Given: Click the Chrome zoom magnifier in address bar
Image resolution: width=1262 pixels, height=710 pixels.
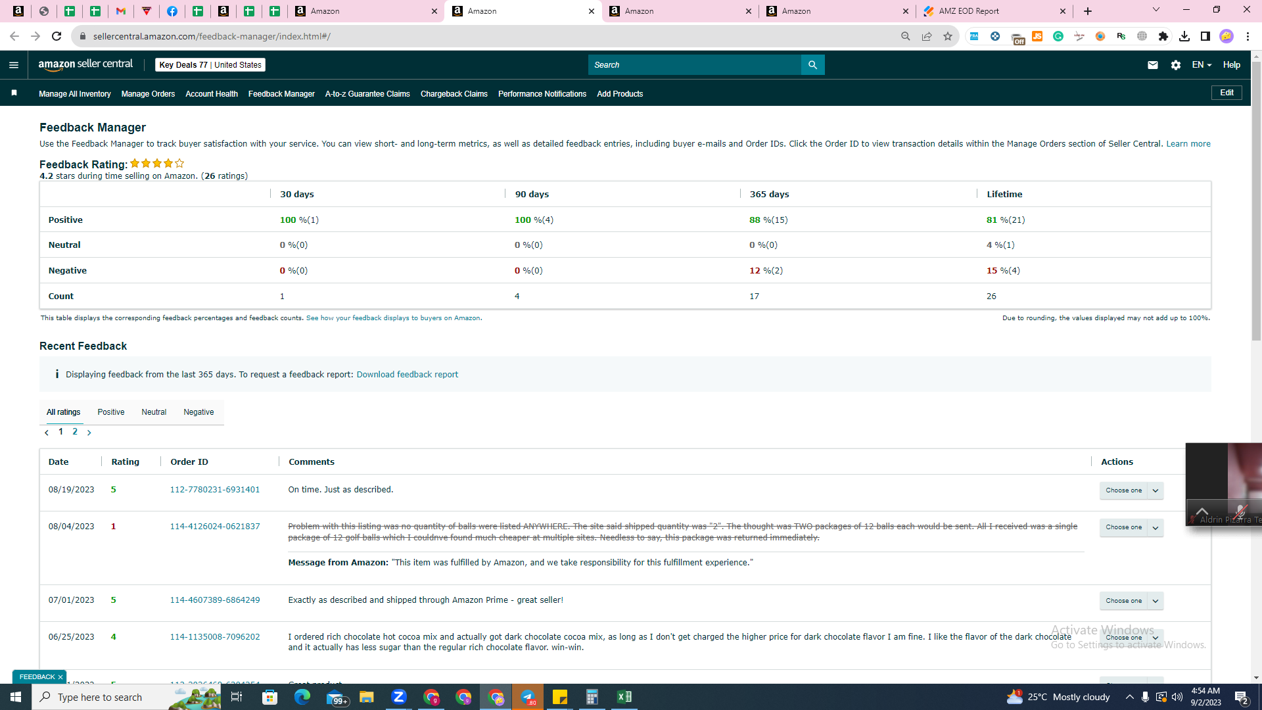Looking at the screenshot, I should pos(905,36).
